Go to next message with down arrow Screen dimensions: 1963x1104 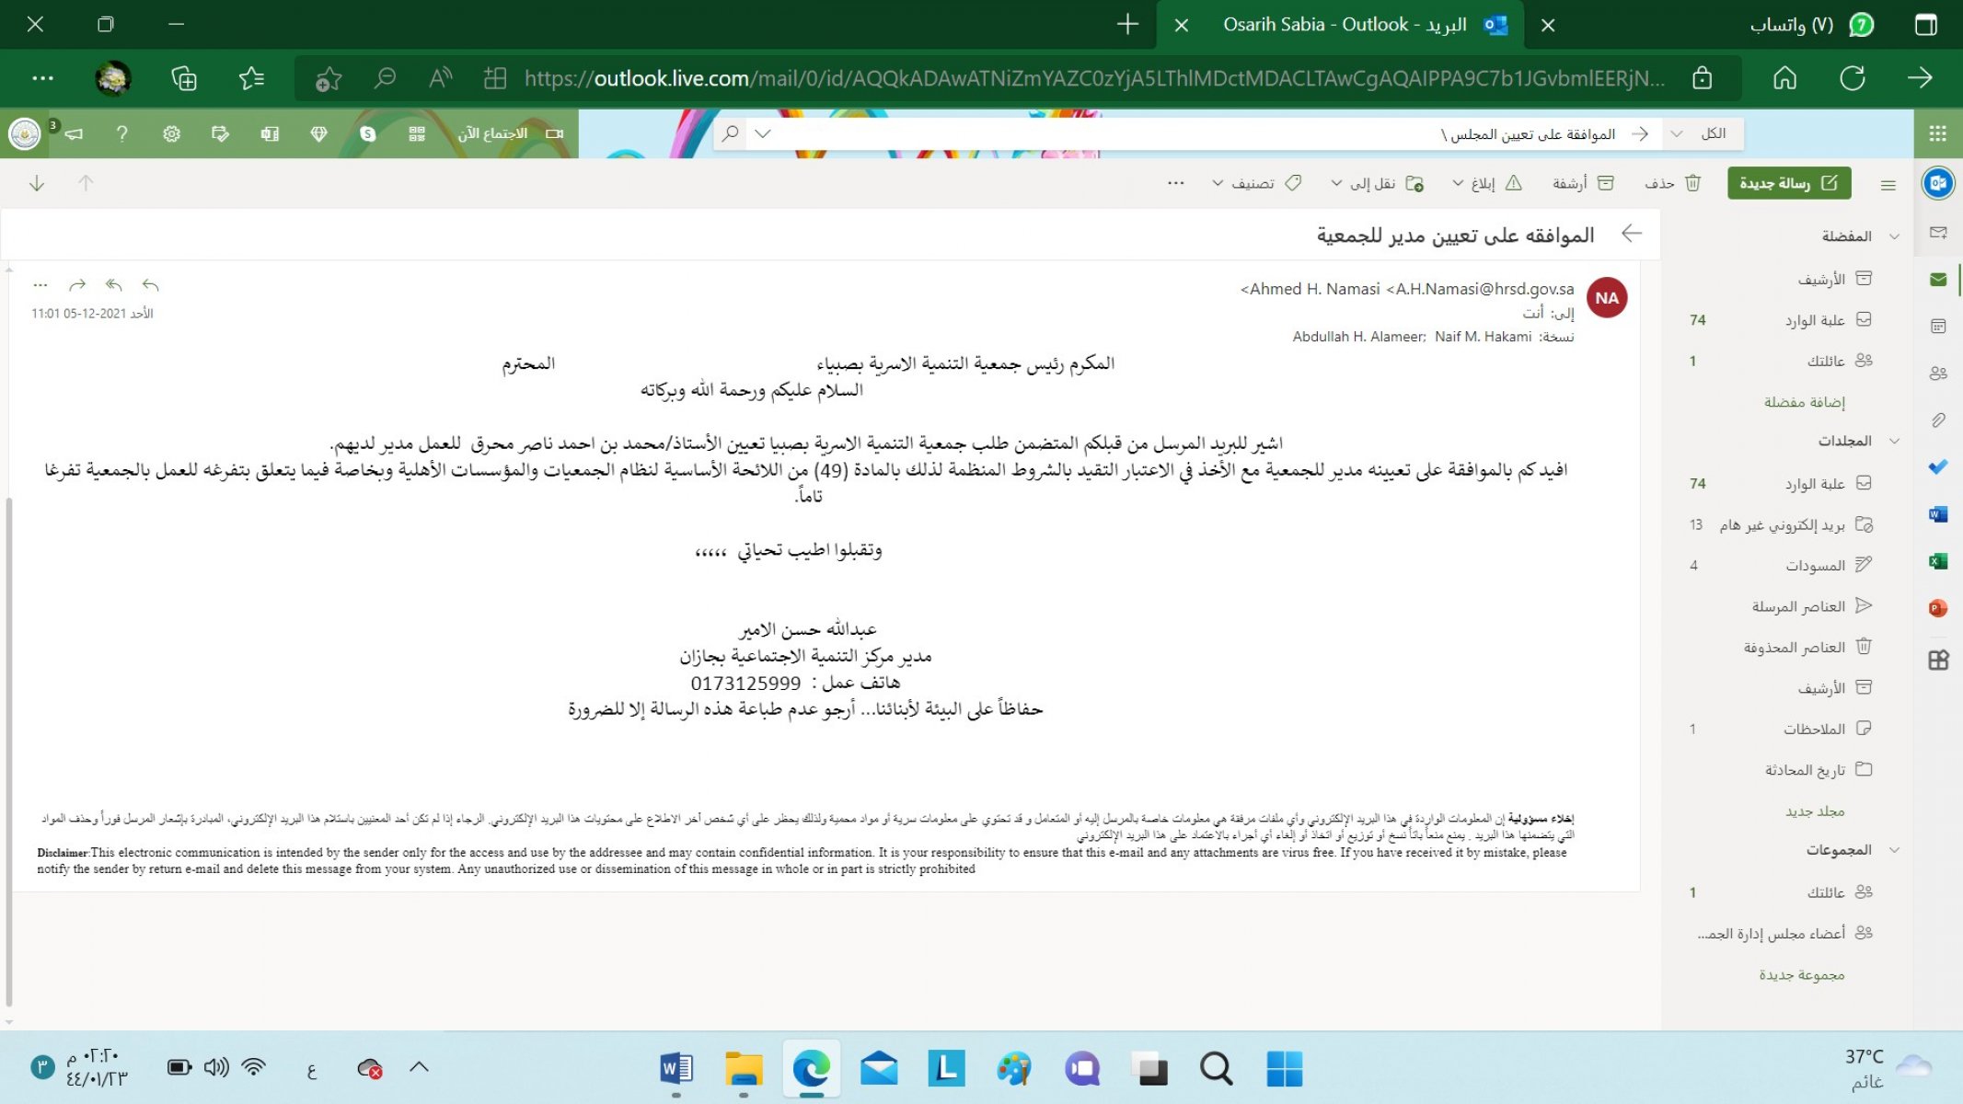[x=37, y=183]
